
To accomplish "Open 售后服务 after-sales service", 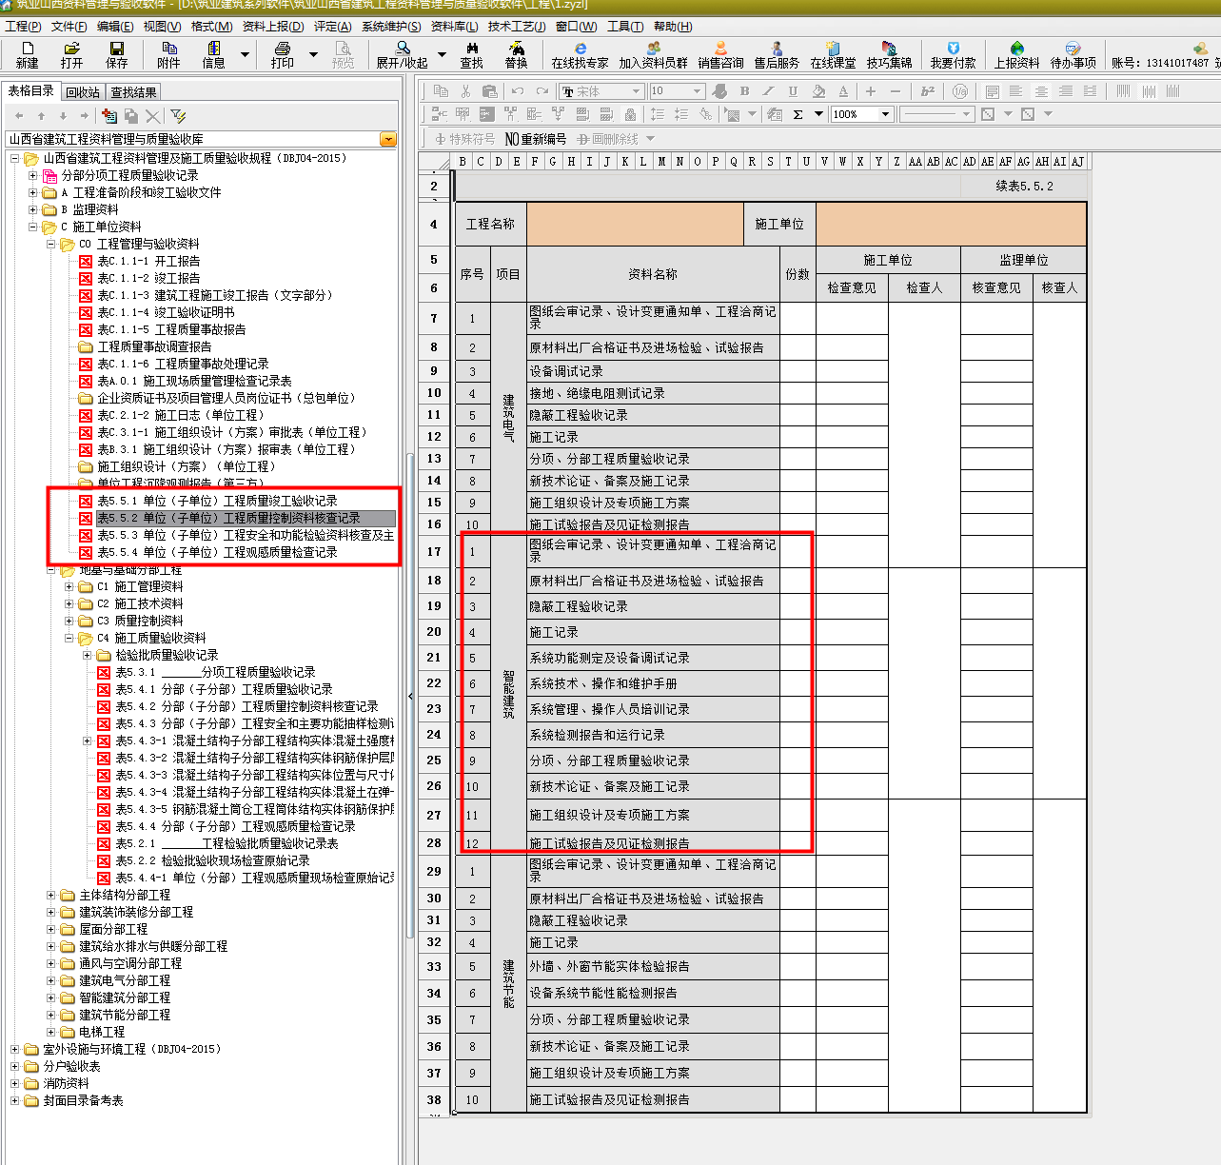I will [x=777, y=54].
